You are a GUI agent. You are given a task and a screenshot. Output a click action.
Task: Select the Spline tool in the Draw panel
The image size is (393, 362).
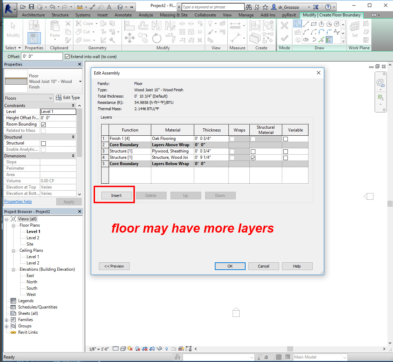pyautogui.click(x=336, y=32)
